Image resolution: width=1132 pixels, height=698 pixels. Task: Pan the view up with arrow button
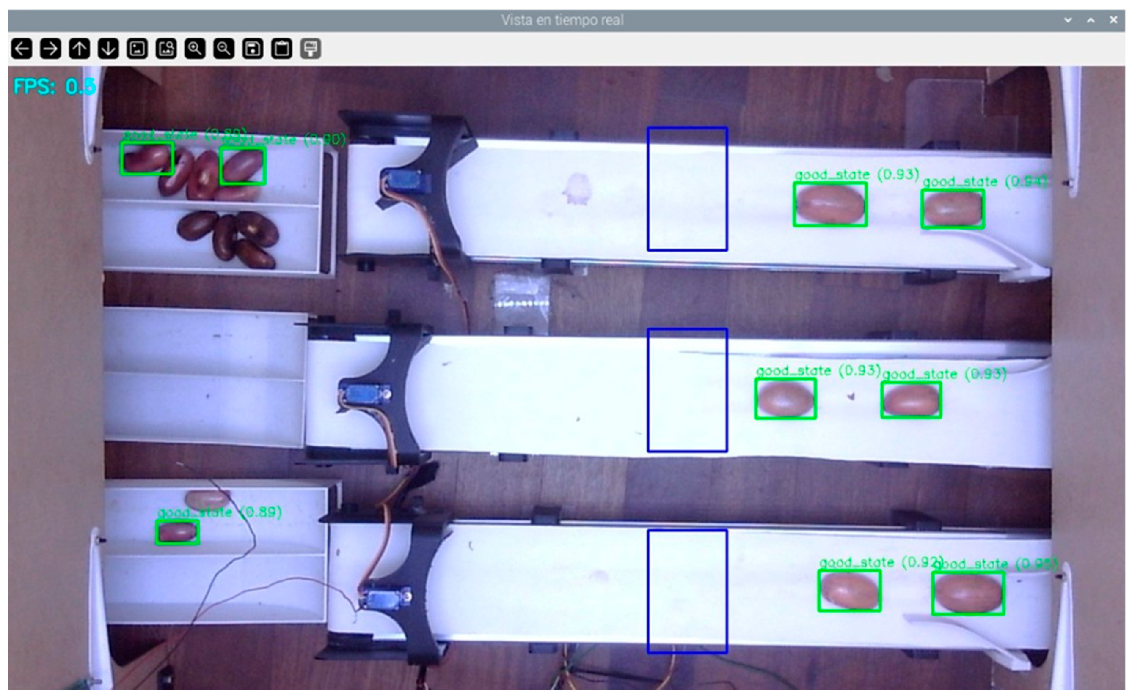coord(80,49)
